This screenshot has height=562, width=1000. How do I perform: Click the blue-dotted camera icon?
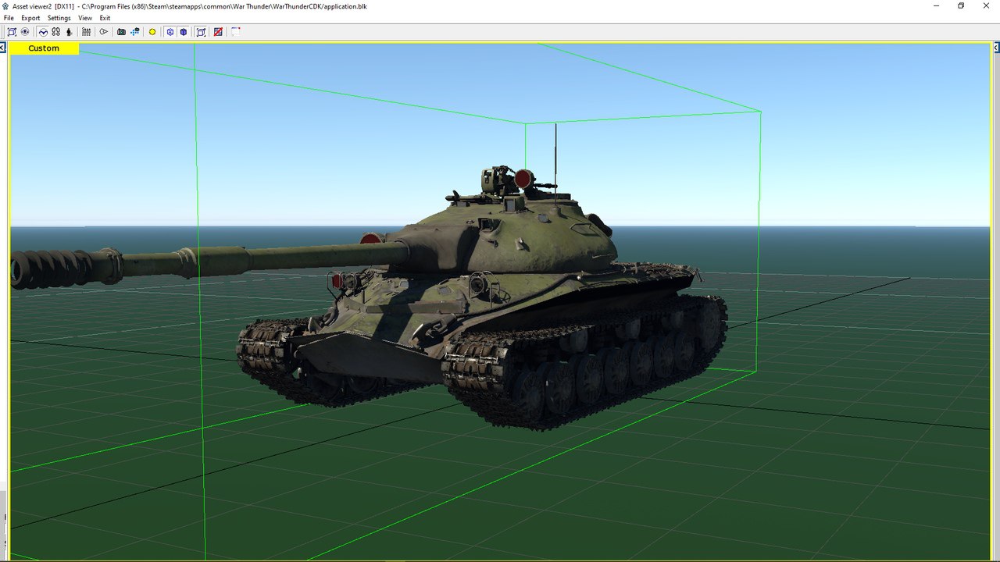[x=135, y=32]
